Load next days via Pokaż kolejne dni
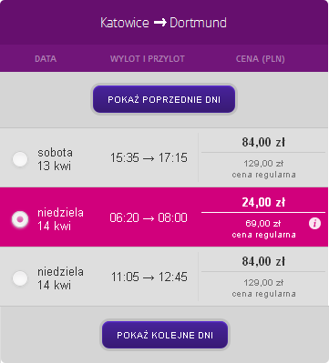 point(165,335)
